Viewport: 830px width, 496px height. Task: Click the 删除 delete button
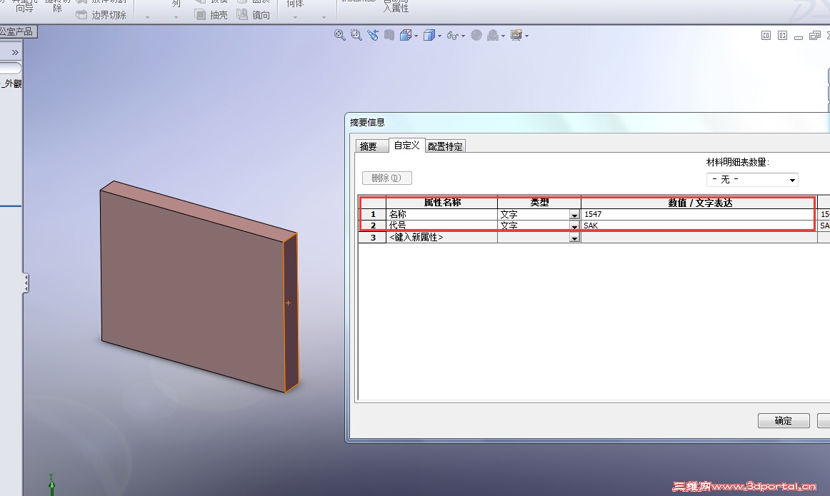(x=387, y=178)
